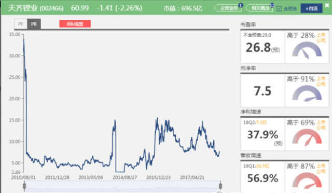Open the 相关概念 tag
This screenshot has width=332, height=193.
coord(259,8)
